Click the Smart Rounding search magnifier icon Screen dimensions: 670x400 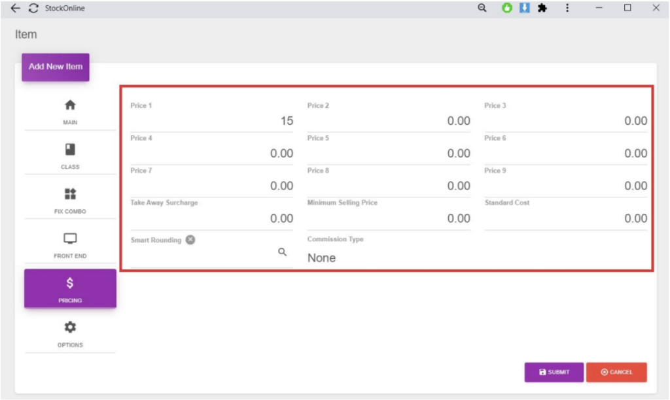coord(283,252)
